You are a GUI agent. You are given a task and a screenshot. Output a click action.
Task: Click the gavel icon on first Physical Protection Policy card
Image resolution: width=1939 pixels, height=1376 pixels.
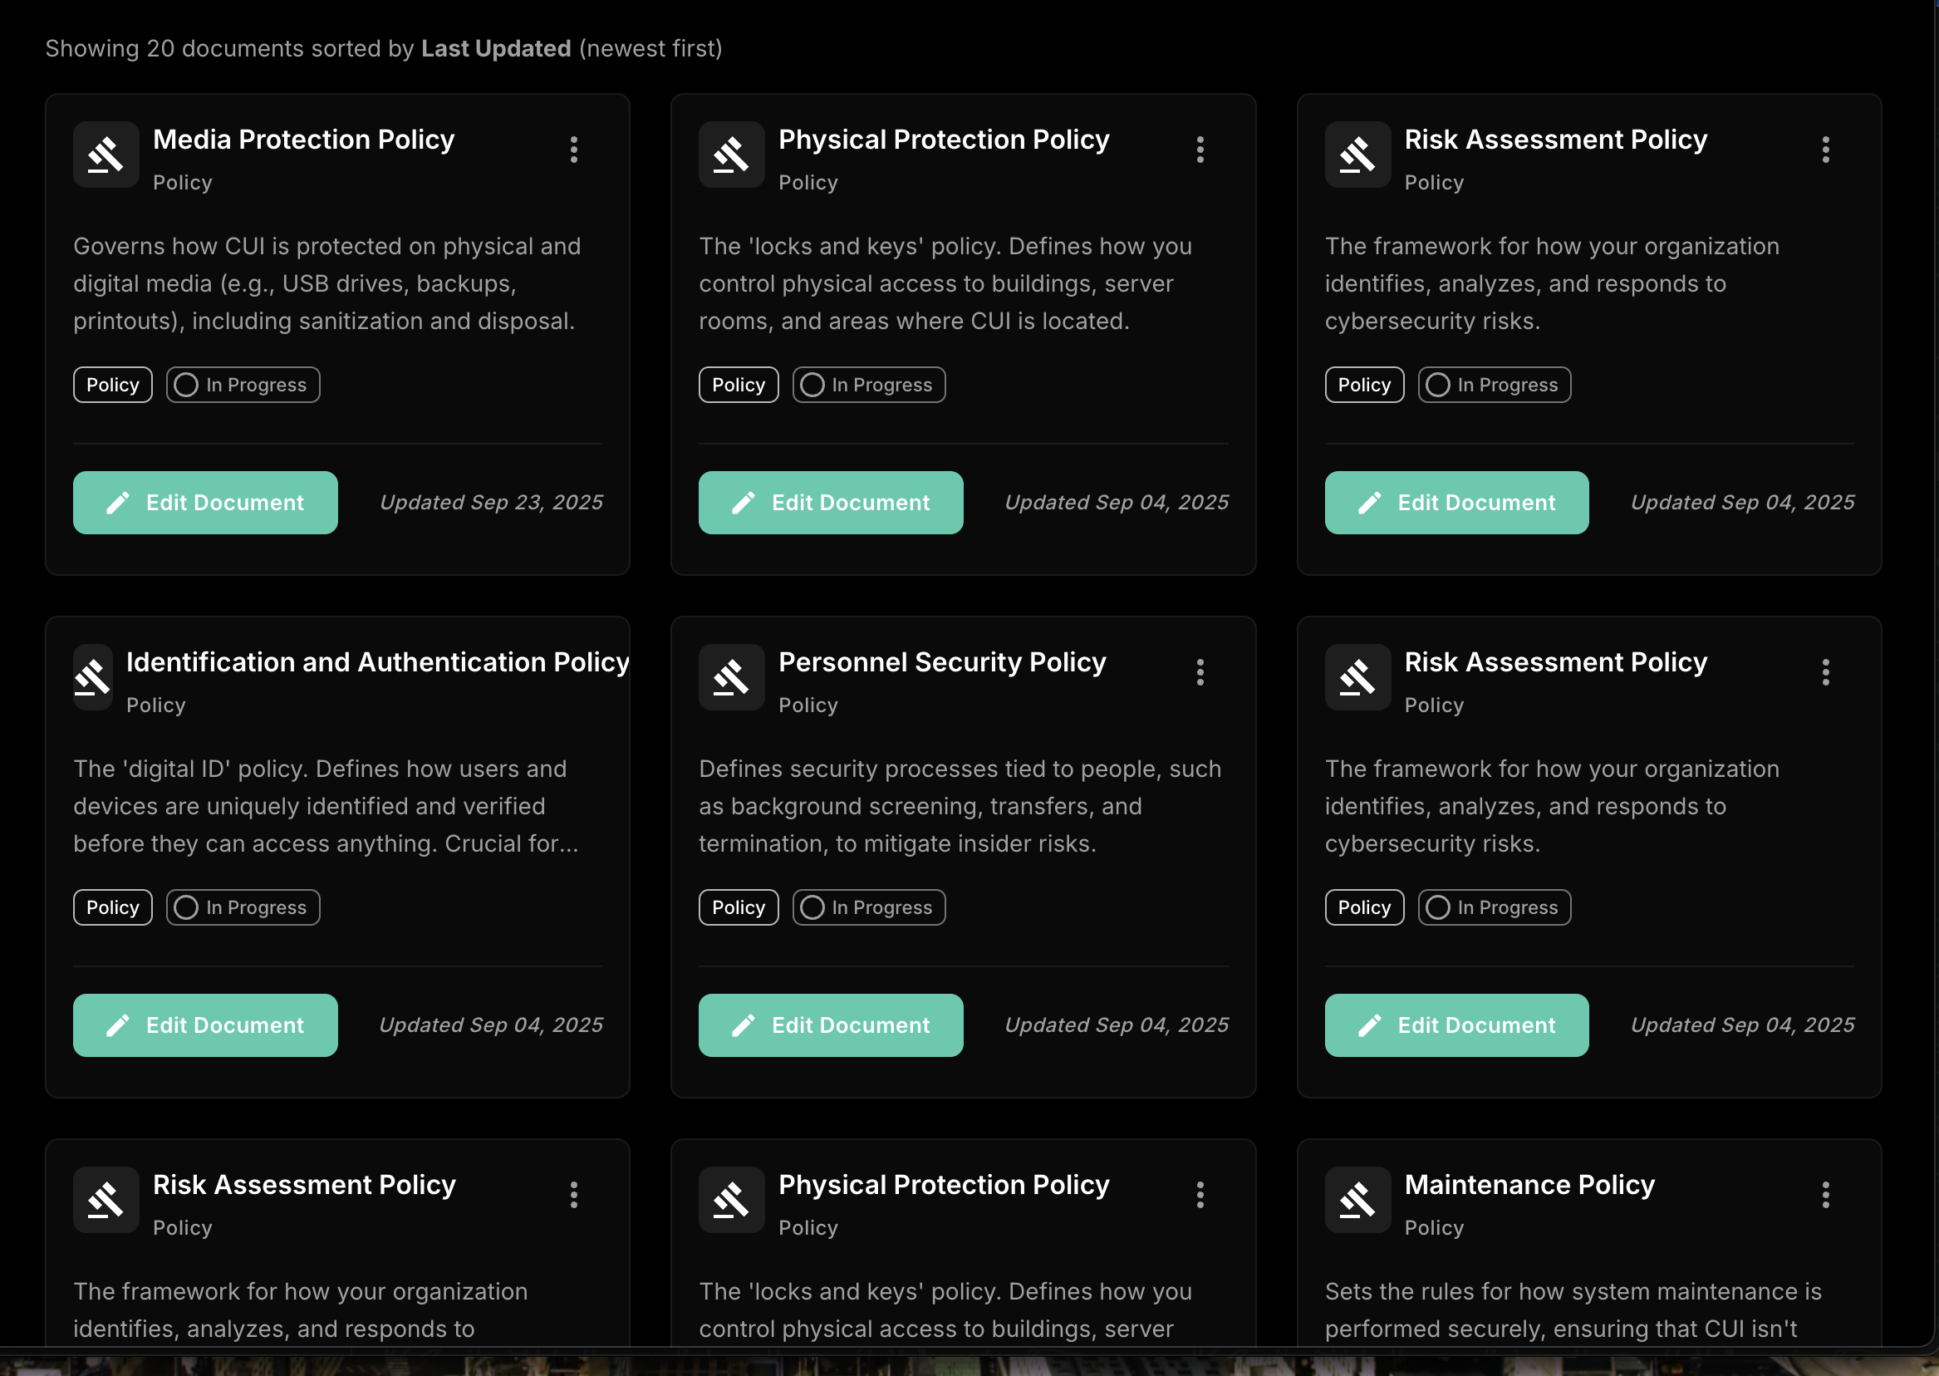coord(731,155)
